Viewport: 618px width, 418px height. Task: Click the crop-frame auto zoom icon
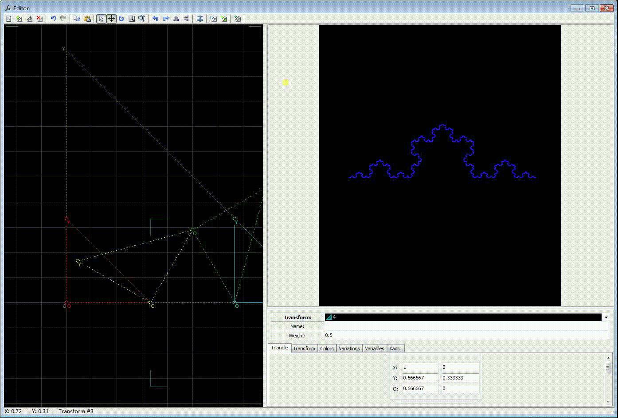pos(142,19)
